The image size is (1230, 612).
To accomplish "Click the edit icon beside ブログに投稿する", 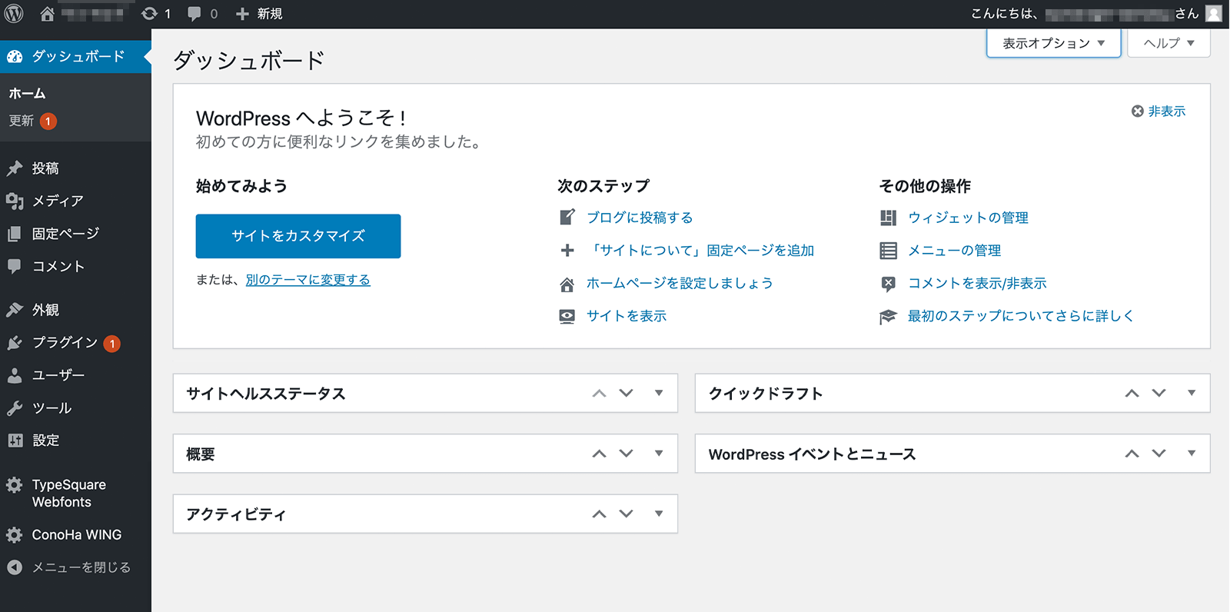I will coord(567,218).
